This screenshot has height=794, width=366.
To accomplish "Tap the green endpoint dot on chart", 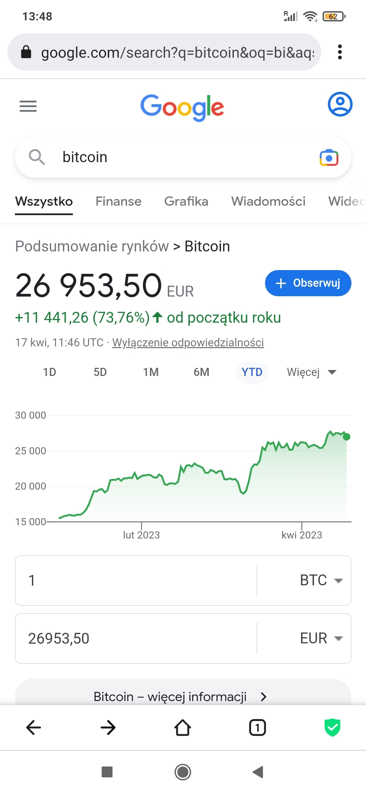I will pyautogui.click(x=346, y=437).
